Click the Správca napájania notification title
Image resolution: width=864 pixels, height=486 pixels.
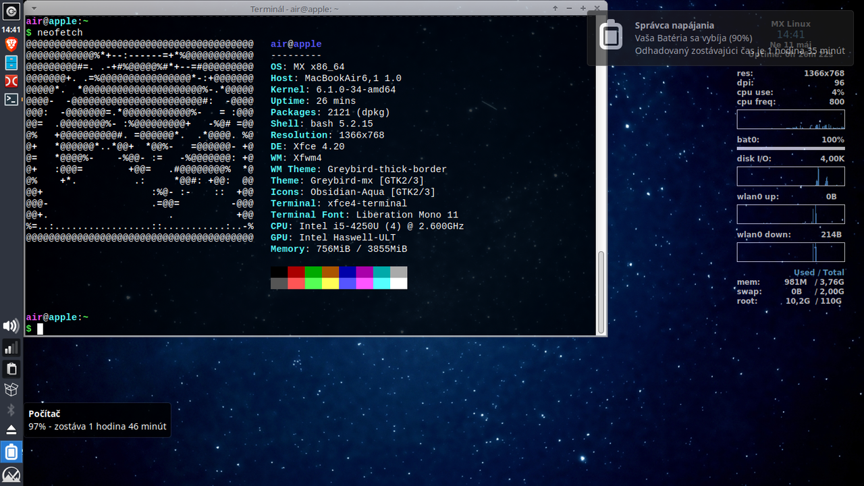[x=674, y=26]
